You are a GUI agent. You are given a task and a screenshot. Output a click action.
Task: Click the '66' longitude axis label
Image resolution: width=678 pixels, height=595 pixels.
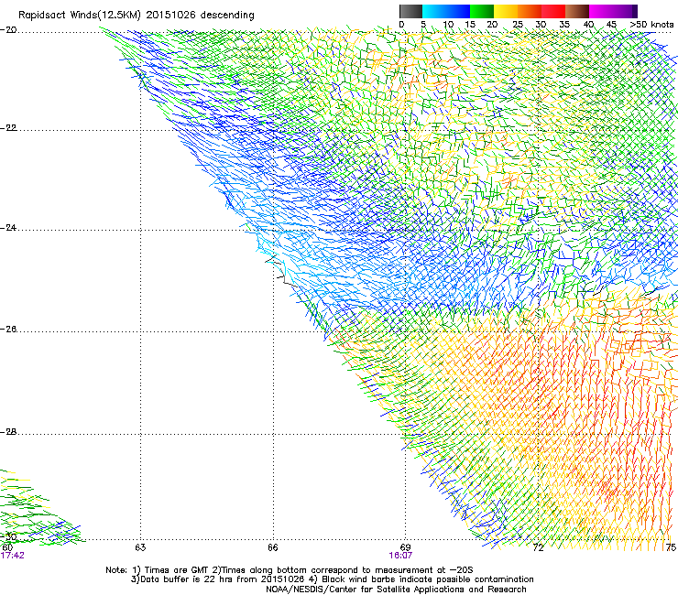point(272,547)
